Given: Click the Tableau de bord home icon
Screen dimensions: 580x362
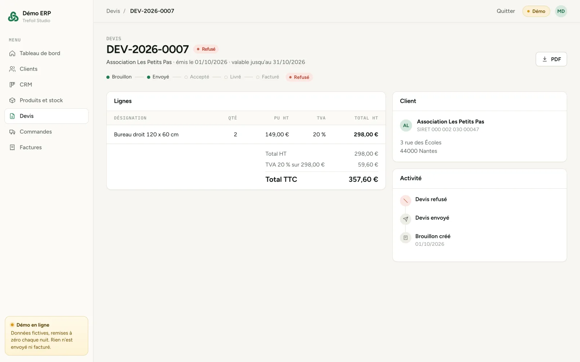Looking at the screenshot, I should [x=12, y=54].
